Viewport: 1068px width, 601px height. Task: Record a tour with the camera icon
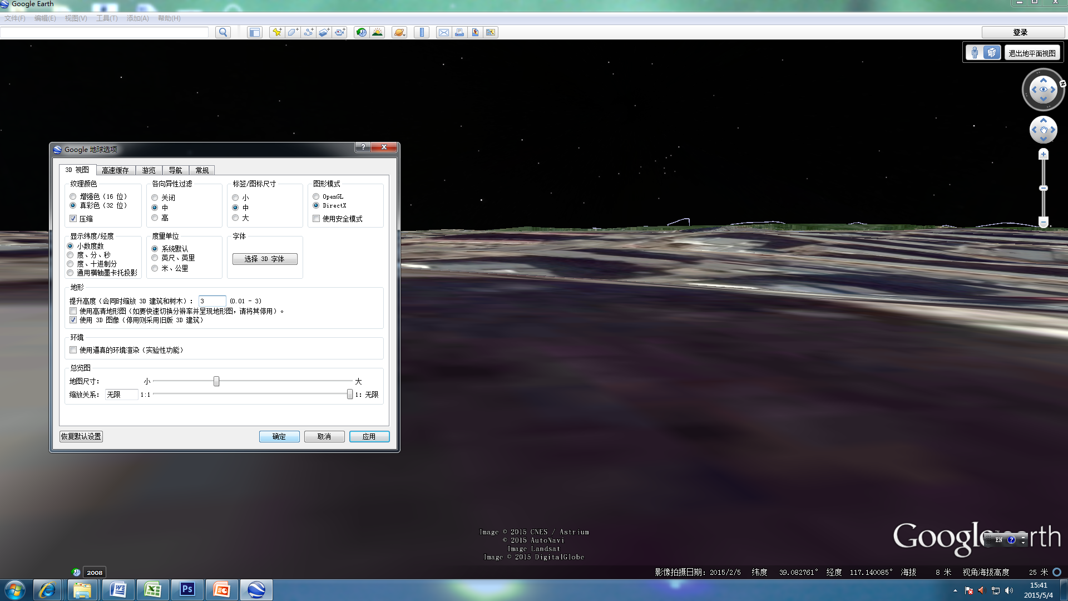point(340,32)
